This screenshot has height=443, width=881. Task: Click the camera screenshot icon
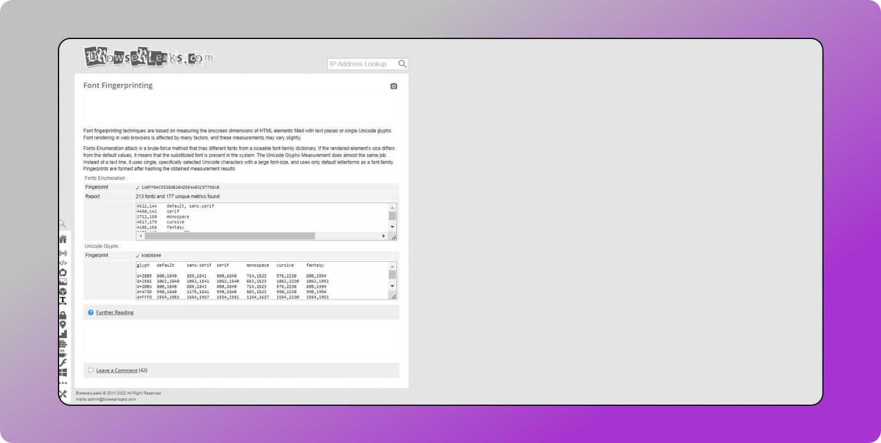[394, 86]
